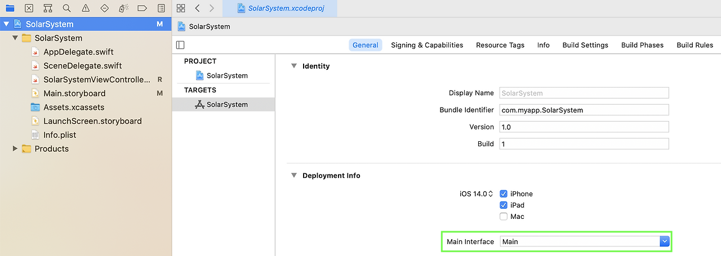Uncheck the iPhone device checkbox
Screen dimensions: 721x256
coord(504,194)
